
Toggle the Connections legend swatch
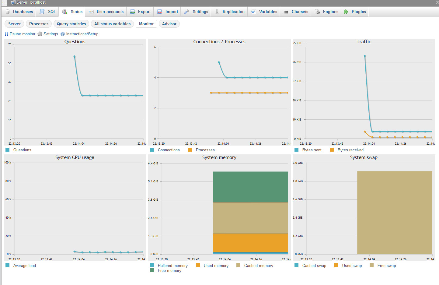(x=152, y=150)
